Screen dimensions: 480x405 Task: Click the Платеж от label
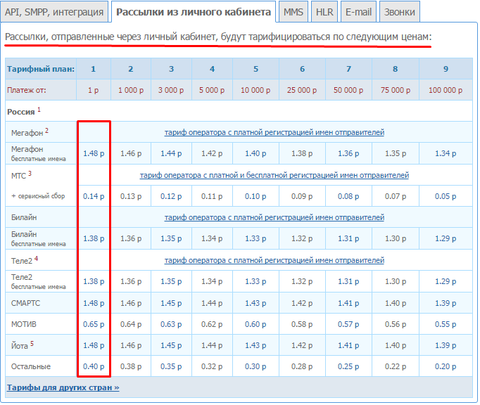tap(27, 90)
